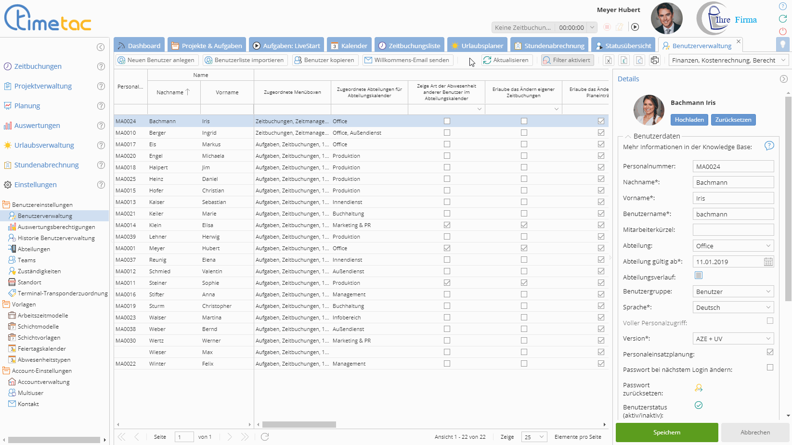Viewport: 792px width, 445px height.
Task: Collapse the left sidebar with the arrow icon
Action: pos(101,47)
